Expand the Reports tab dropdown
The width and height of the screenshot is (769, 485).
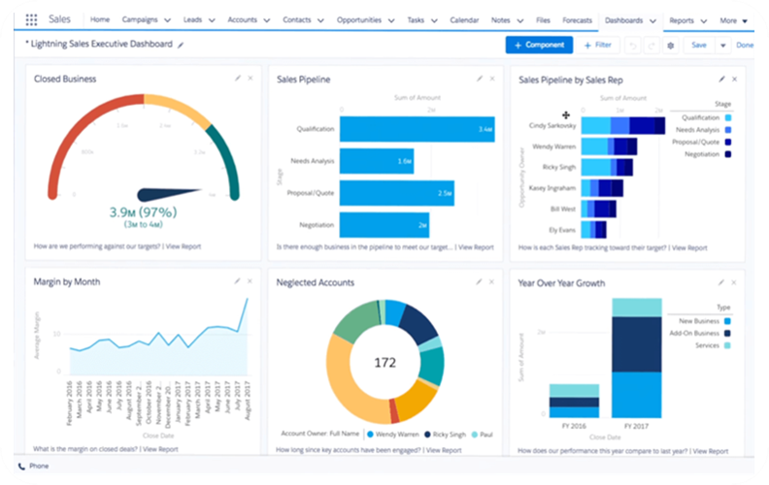click(x=704, y=21)
